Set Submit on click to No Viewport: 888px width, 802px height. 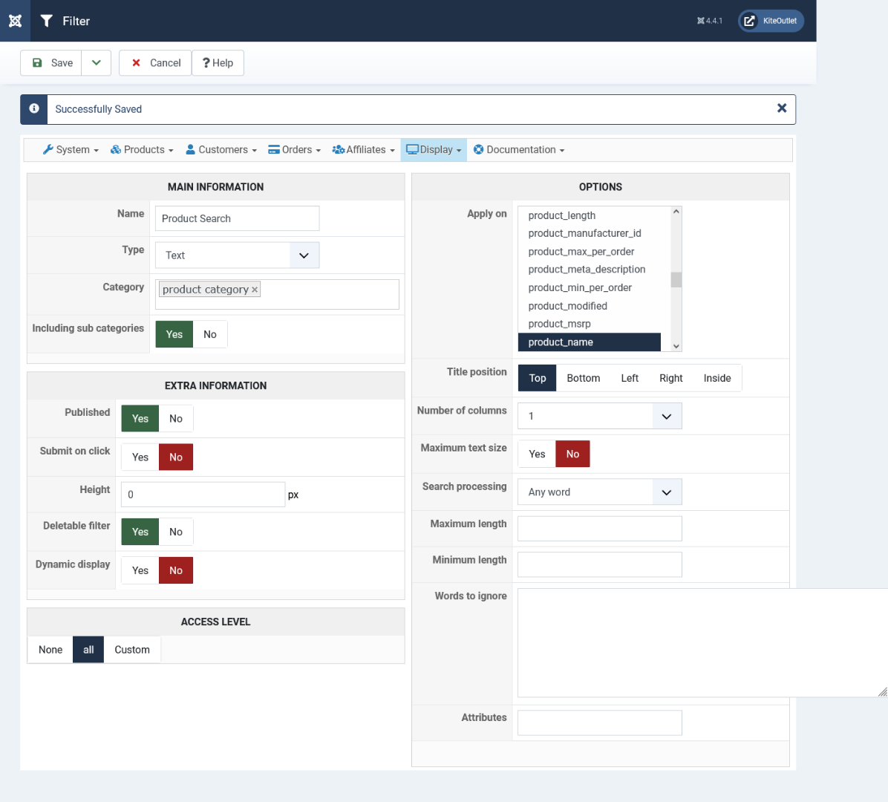pyautogui.click(x=176, y=457)
